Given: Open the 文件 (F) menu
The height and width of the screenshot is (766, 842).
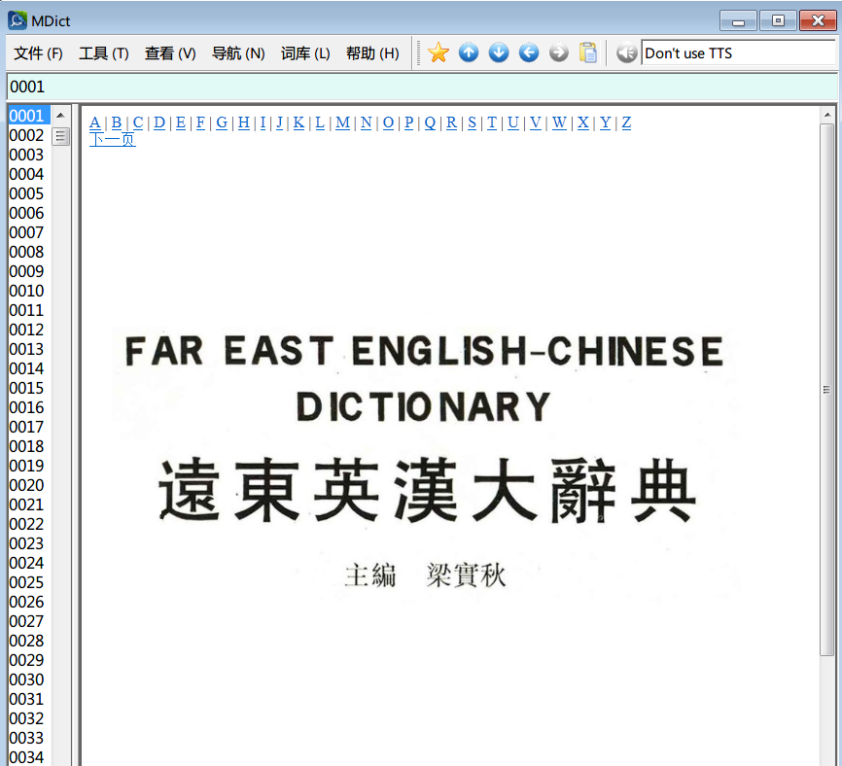Looking at the screenshot, I should tap(38, 53).
